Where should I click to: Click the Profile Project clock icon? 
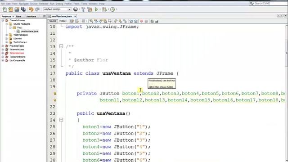pos(112,9)
